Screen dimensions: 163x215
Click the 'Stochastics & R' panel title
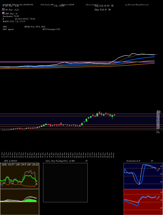click(133, 161)
